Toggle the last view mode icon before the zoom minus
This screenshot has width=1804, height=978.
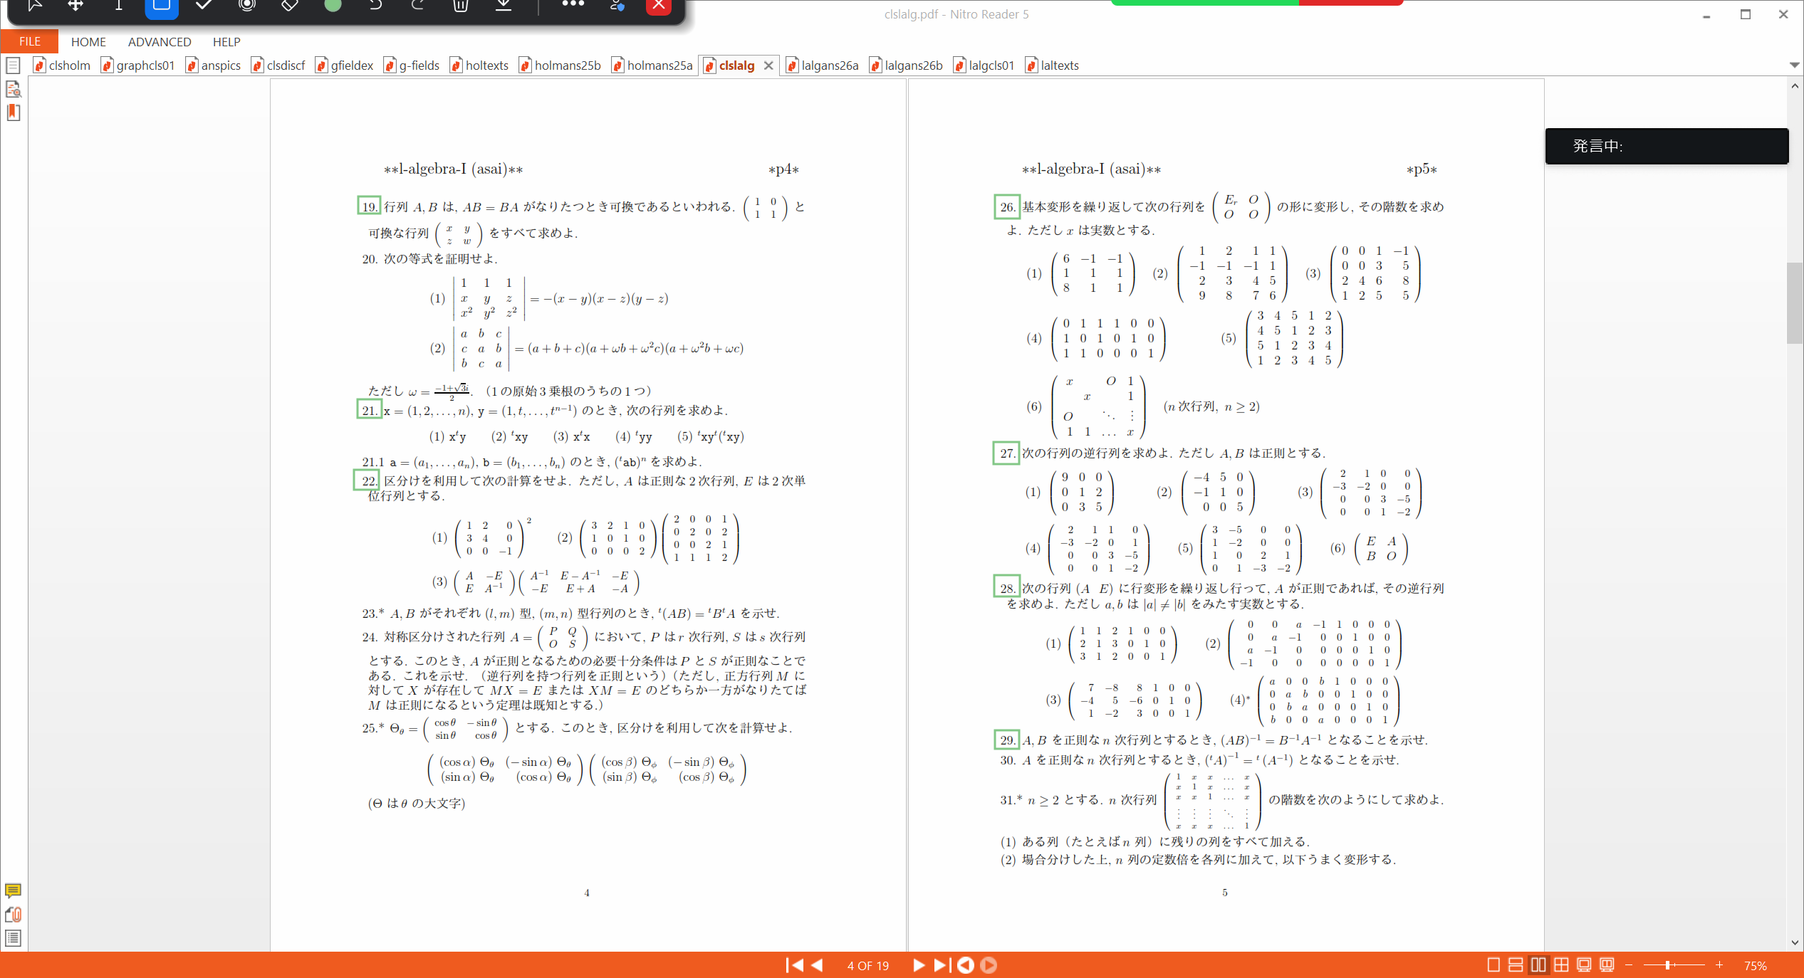1607,965
